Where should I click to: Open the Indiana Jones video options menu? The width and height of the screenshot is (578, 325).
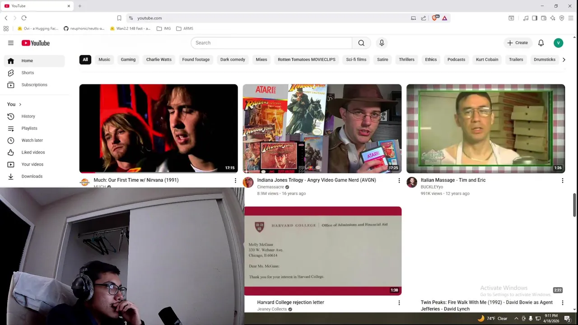click(399, 181)
